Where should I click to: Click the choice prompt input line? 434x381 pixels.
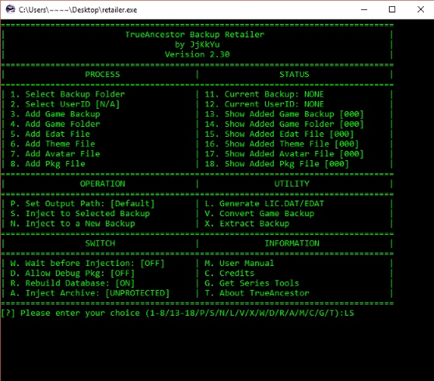pyautogui.click(x=177, y=313)
